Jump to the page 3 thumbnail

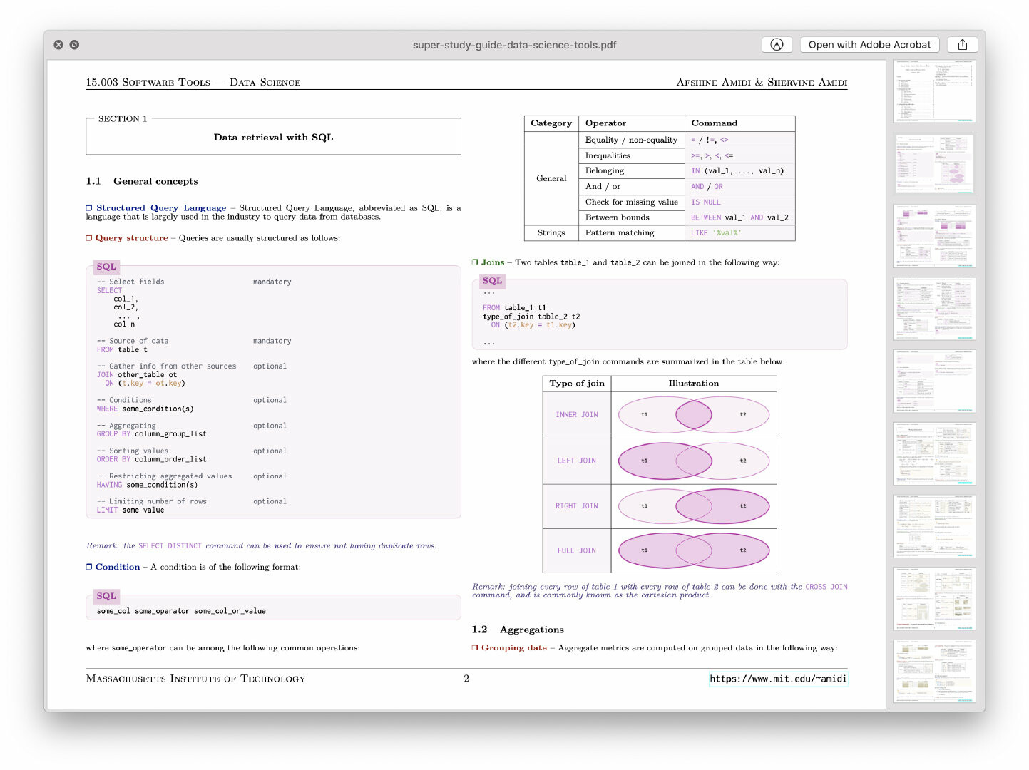(x=934, y=236)
